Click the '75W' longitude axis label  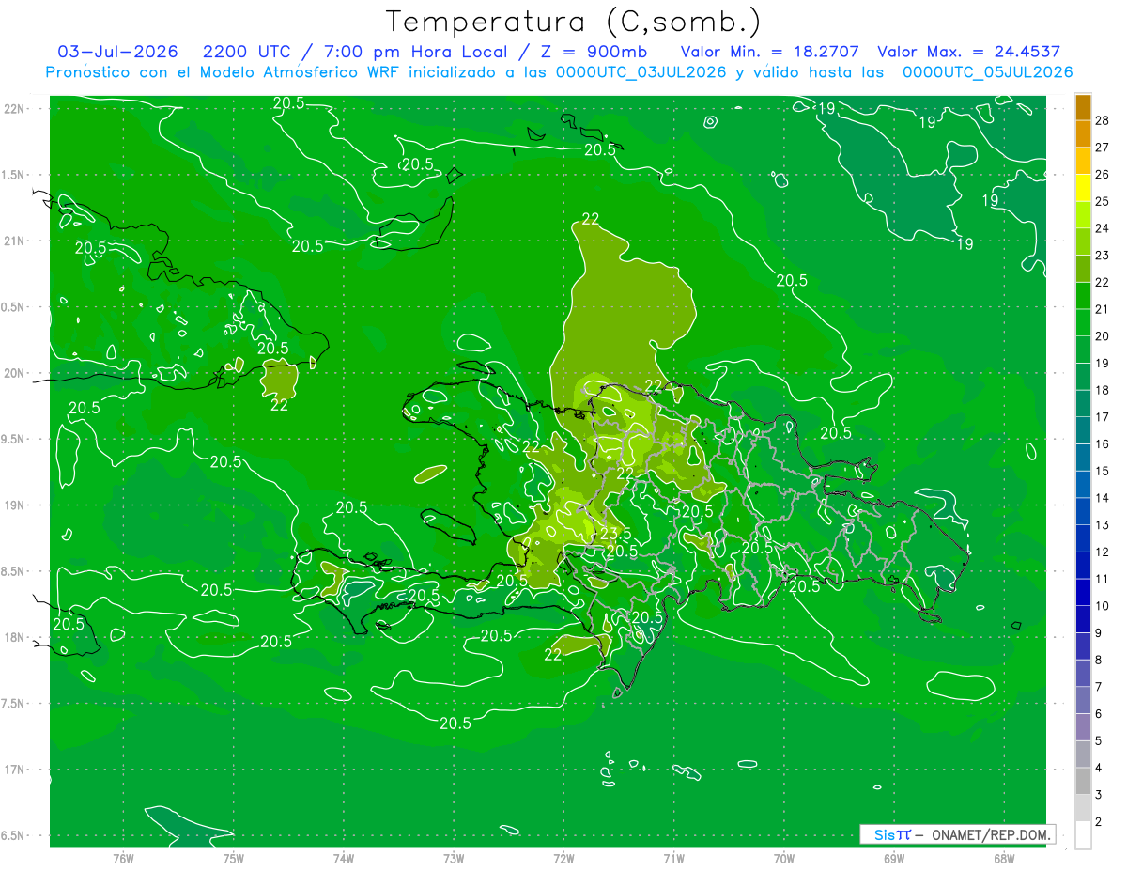[234, 859]
